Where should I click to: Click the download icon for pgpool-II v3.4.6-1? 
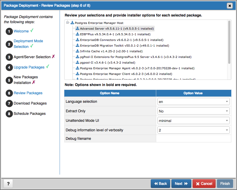point(77,63)
